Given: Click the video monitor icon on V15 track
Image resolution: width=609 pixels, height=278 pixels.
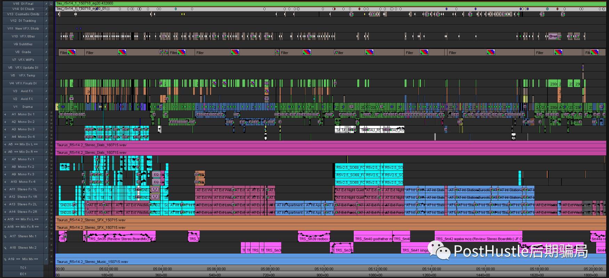Looking at the screenshot, I should pos(51,4).
